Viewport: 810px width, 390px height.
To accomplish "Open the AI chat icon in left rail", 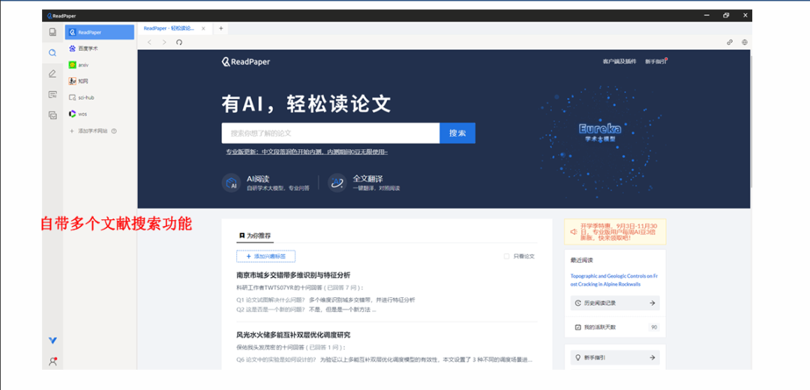I will (52, 94).
